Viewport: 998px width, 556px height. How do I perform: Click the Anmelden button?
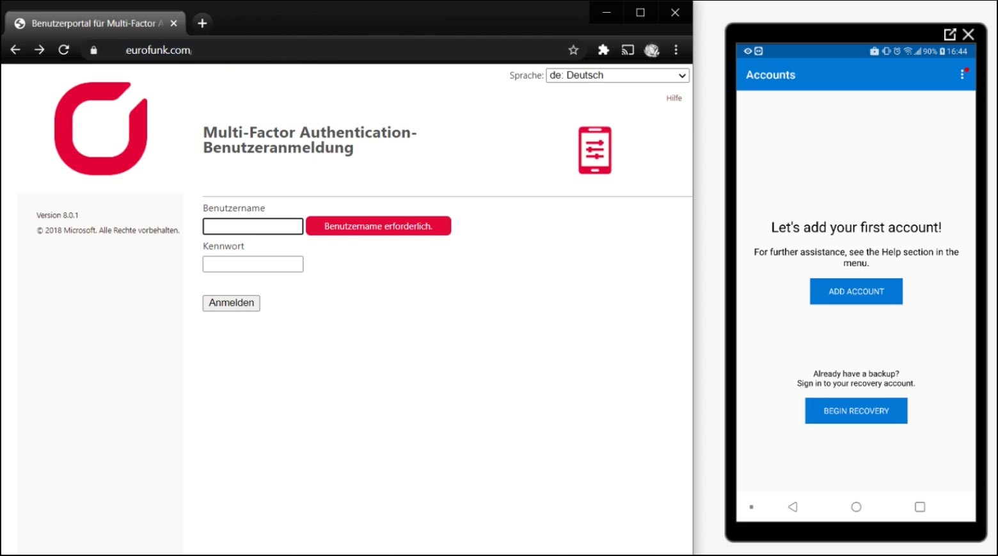tap(231, 303)
